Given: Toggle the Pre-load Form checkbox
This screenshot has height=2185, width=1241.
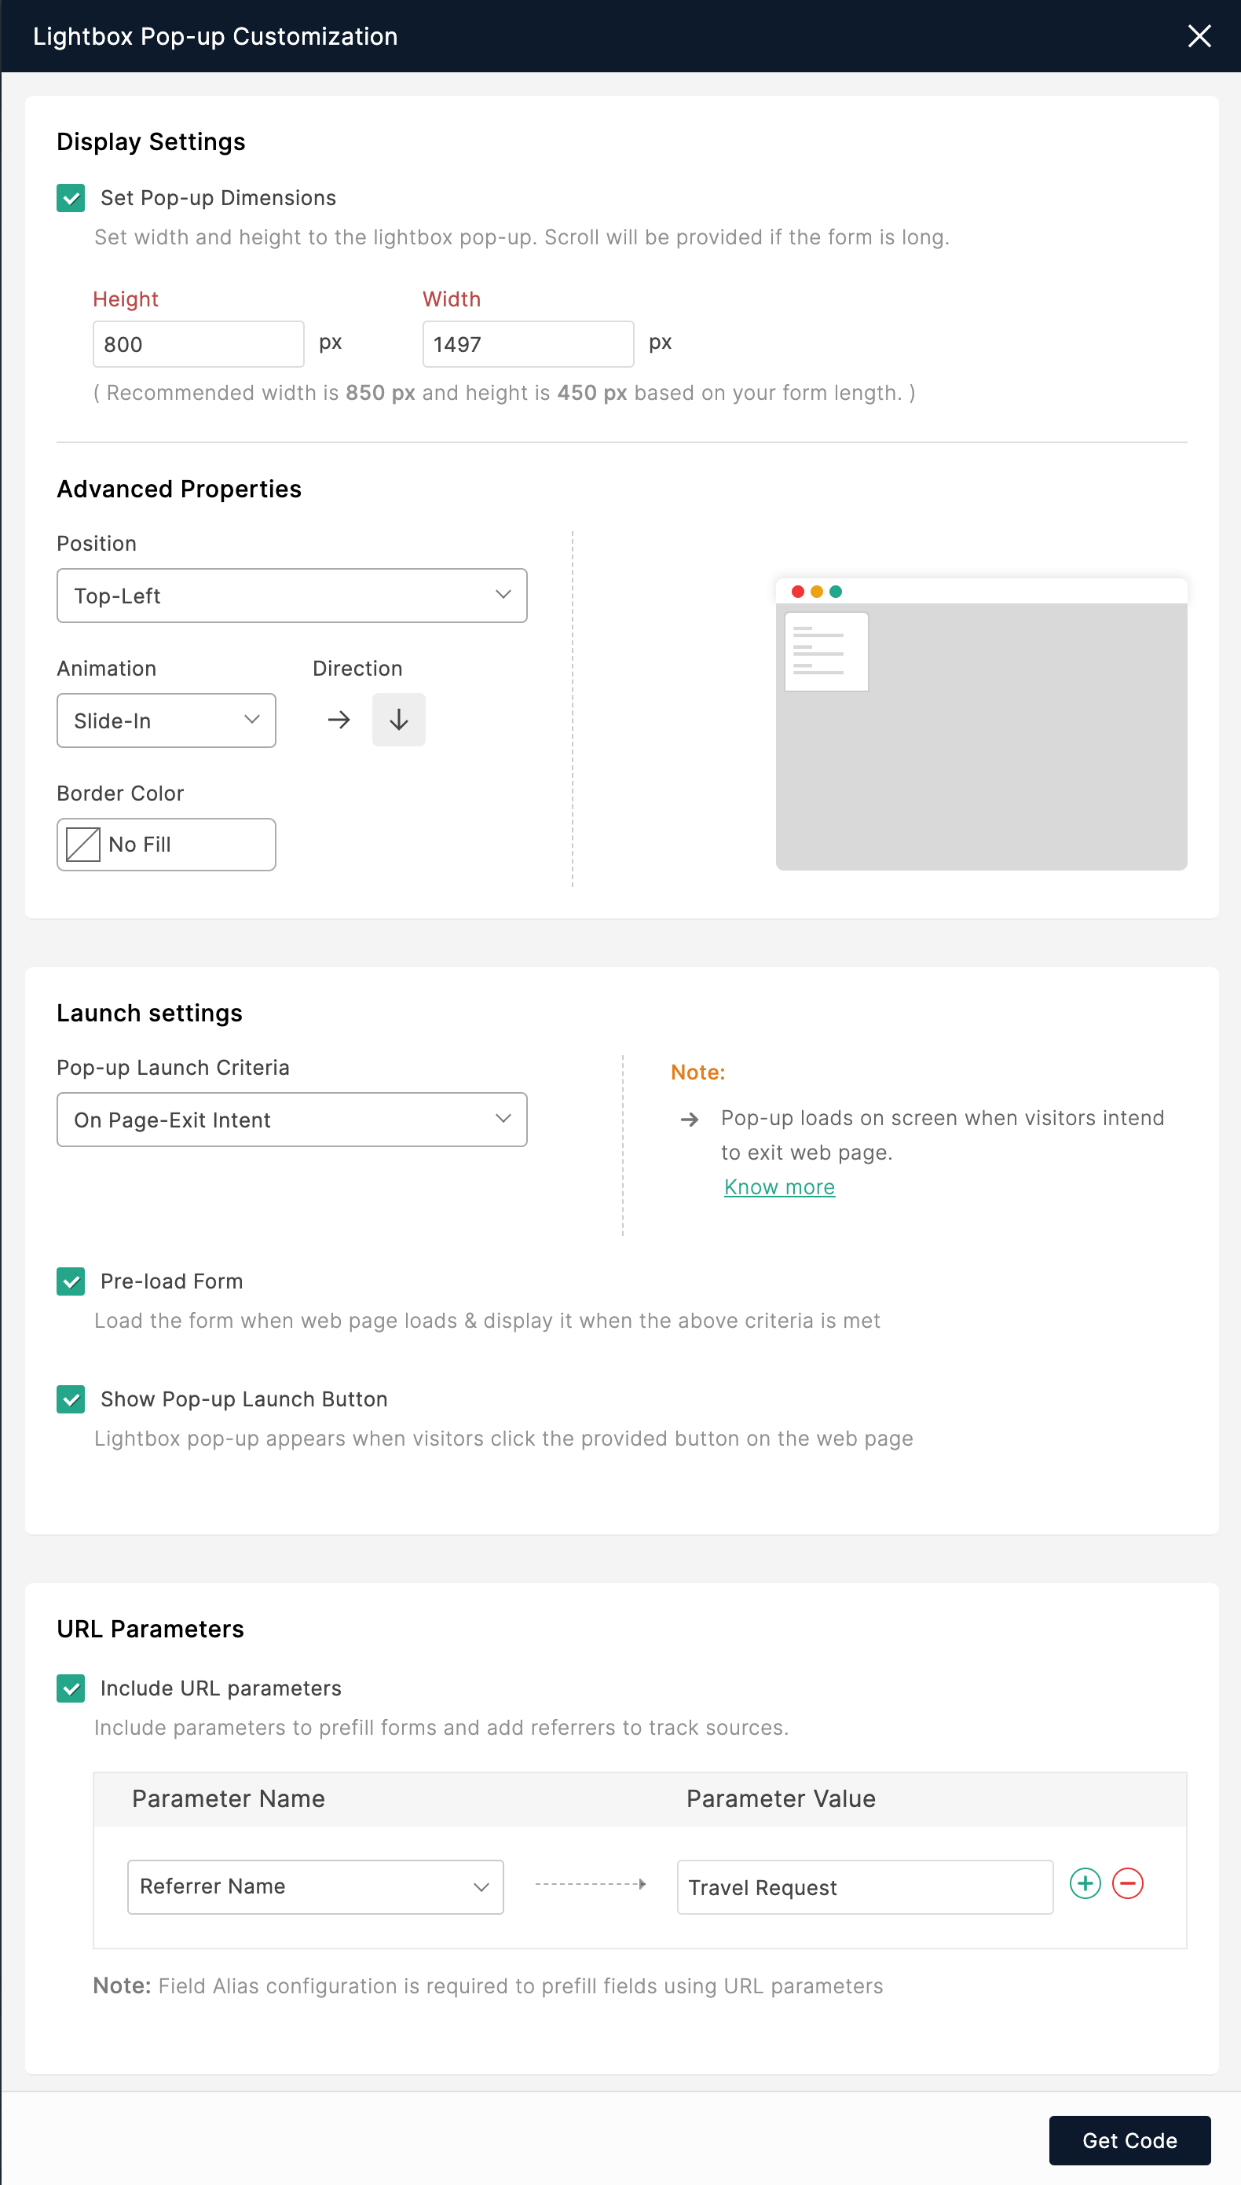Looking at the screenshot, I should (71, 1281).
